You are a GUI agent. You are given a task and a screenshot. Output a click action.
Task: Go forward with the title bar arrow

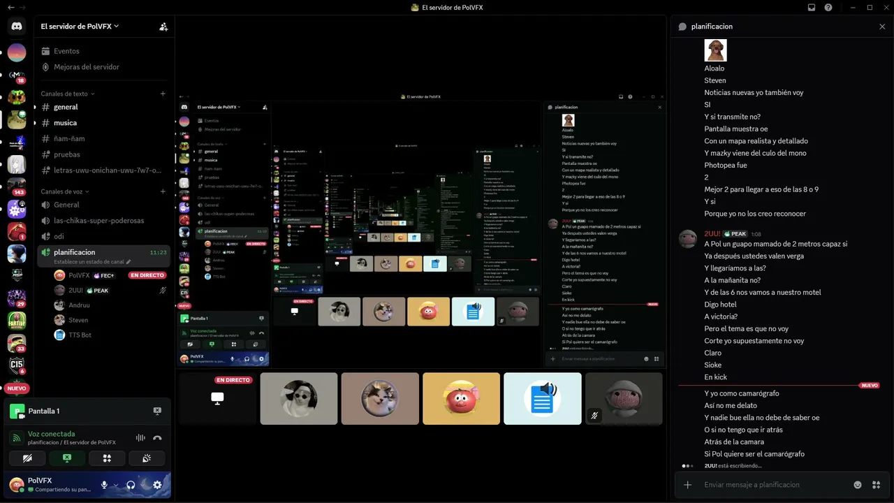pos(24,8)
